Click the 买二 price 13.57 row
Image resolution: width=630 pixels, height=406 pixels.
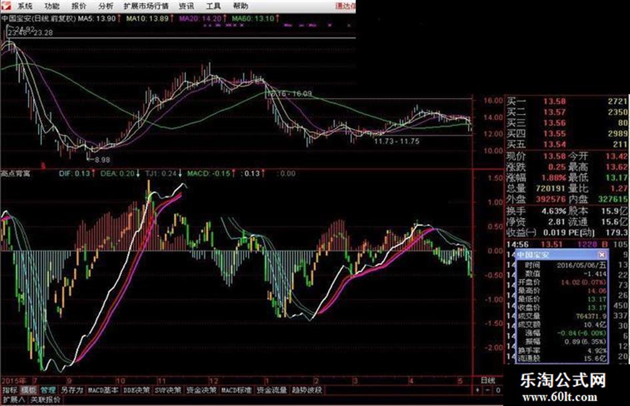[567, 112]
